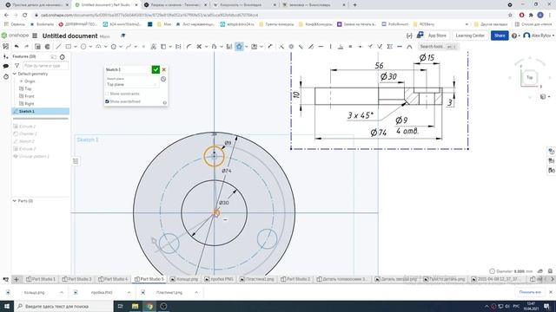Open the Polygon tool dropdown arrow
556x312 pixels.
point(121,47)
